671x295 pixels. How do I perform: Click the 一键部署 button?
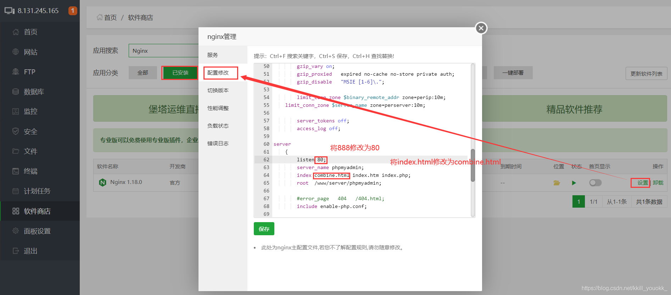(513, 73)
